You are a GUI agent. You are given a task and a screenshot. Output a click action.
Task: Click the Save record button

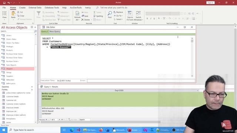click(x=85, y=16)
